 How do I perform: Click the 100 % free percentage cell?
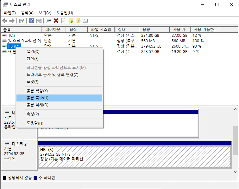pos(198,41)
